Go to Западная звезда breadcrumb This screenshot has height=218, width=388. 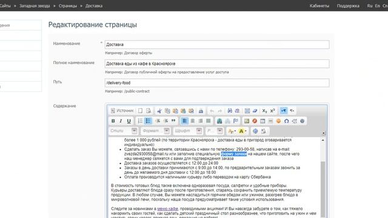[x=35, y=6]
